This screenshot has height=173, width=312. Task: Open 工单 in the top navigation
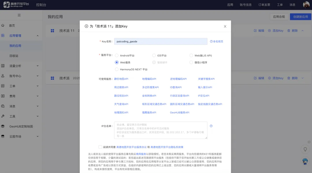tap(280, 5)
